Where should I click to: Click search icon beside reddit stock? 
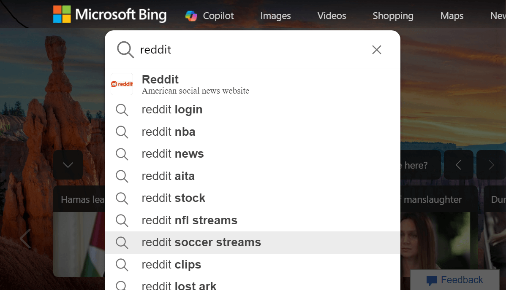coord(122,198)
